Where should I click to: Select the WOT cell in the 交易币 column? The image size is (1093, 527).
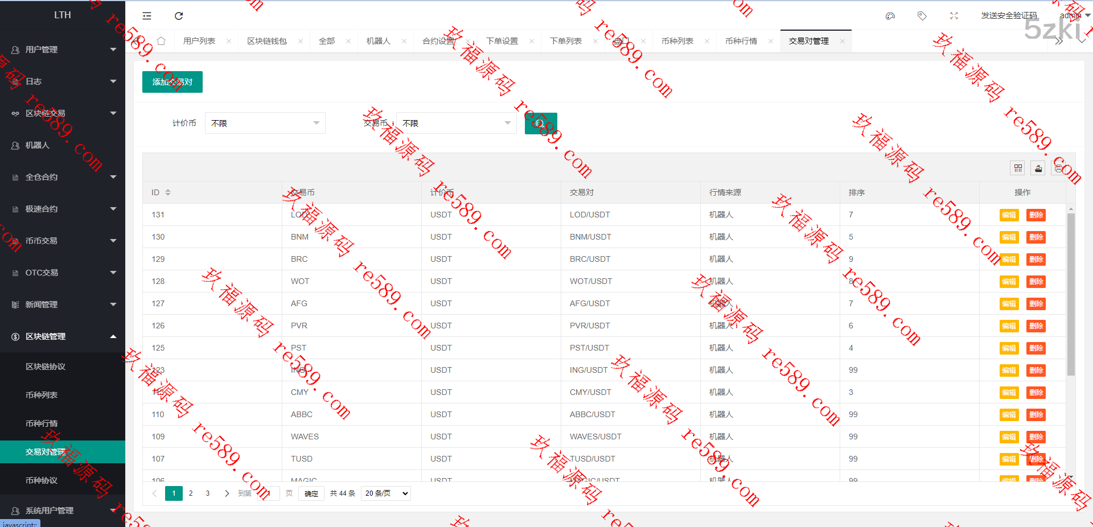pyautogui.click(x=352, y=281)
